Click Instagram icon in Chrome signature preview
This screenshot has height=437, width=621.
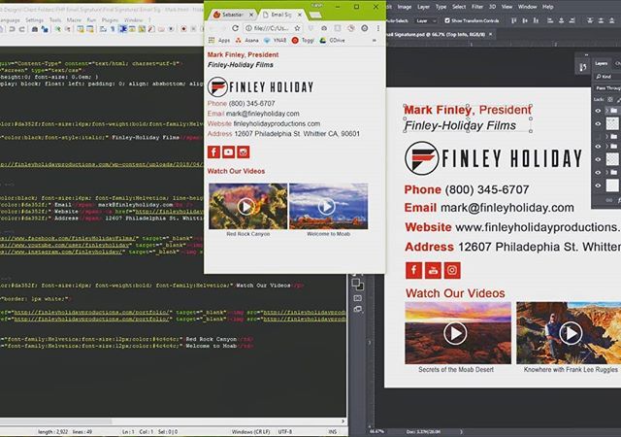point(244,151)
